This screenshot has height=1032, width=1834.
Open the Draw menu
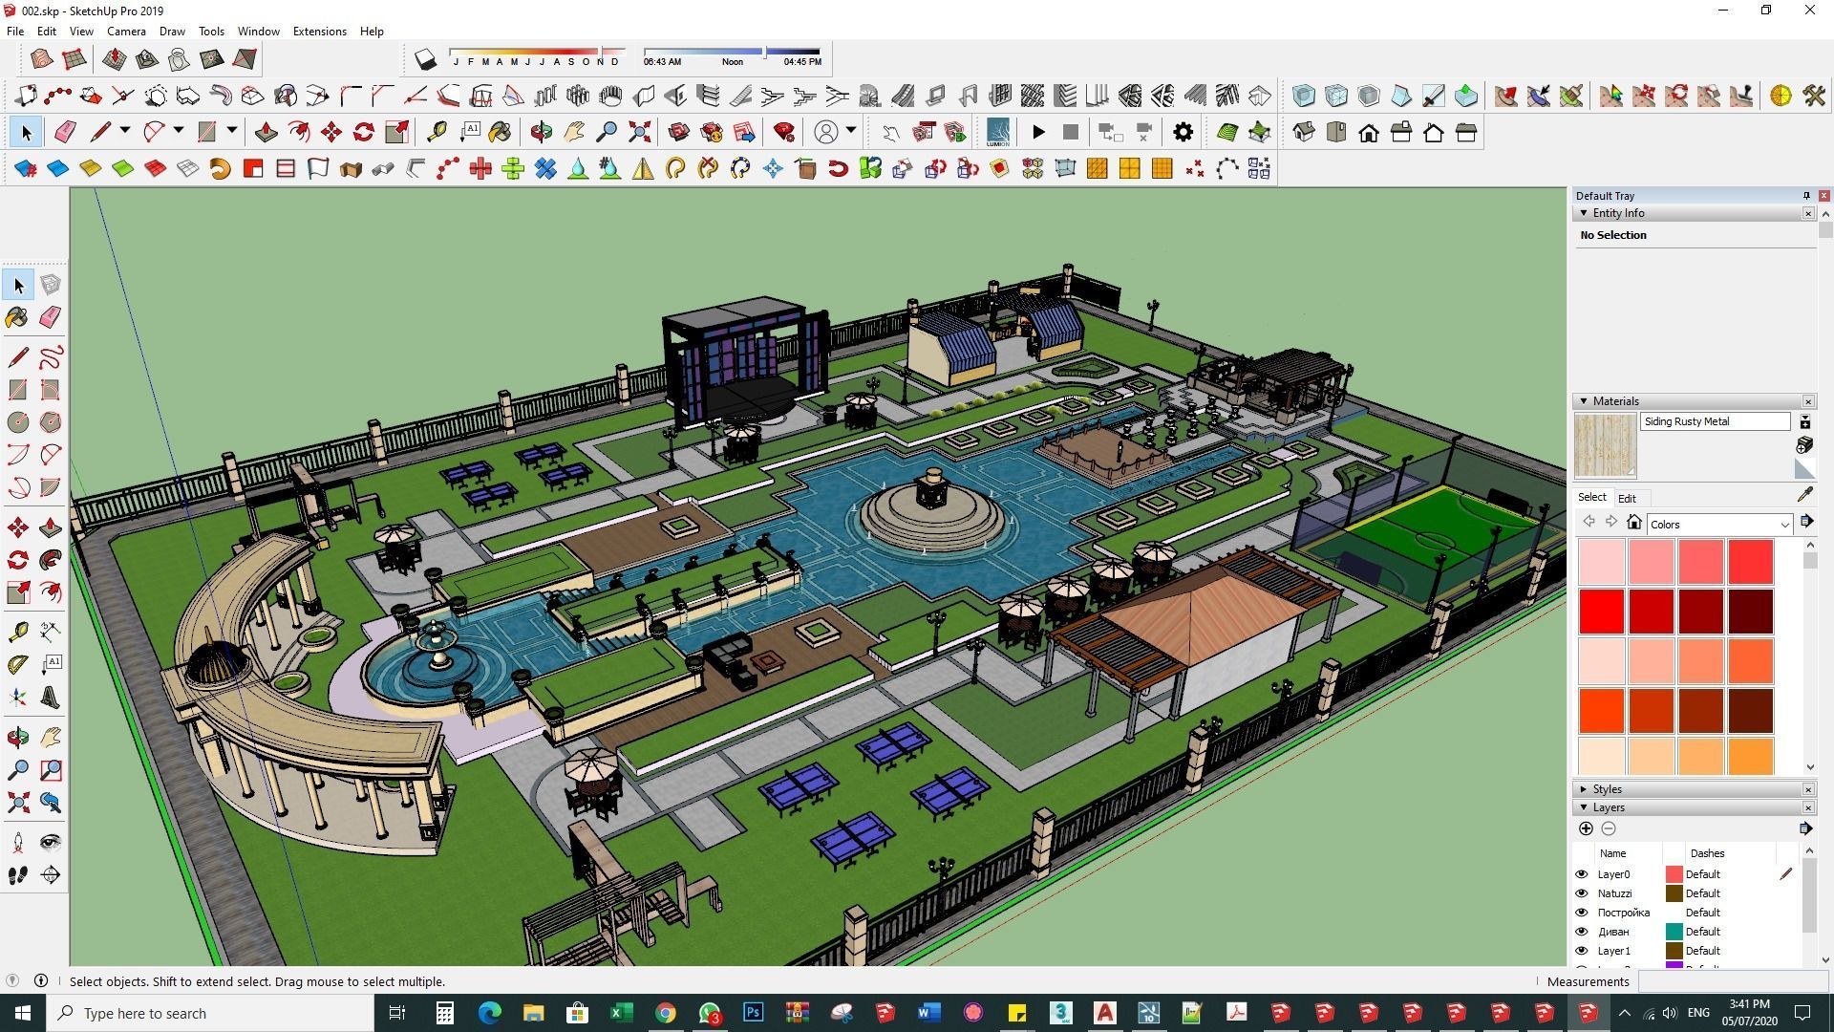172,31
